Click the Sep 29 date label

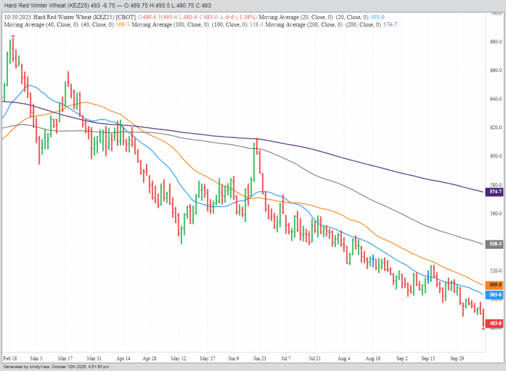coord(458,359)
